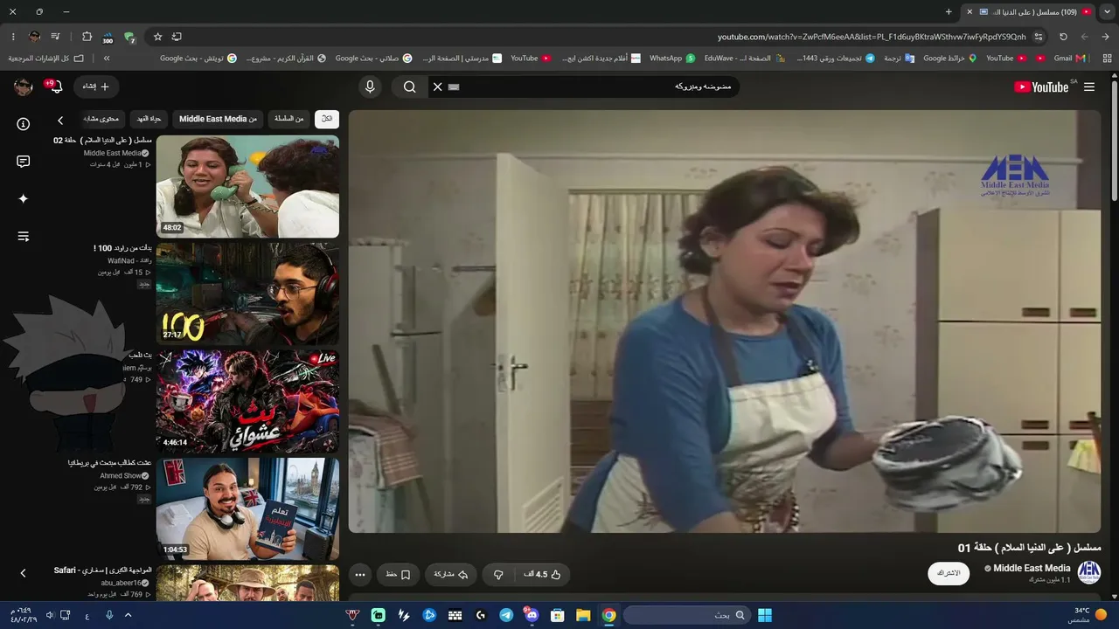This screenshot has width=1119, height=629.
Task: Open the YouTube account avatar menu
Action: (x=24, y=86)
